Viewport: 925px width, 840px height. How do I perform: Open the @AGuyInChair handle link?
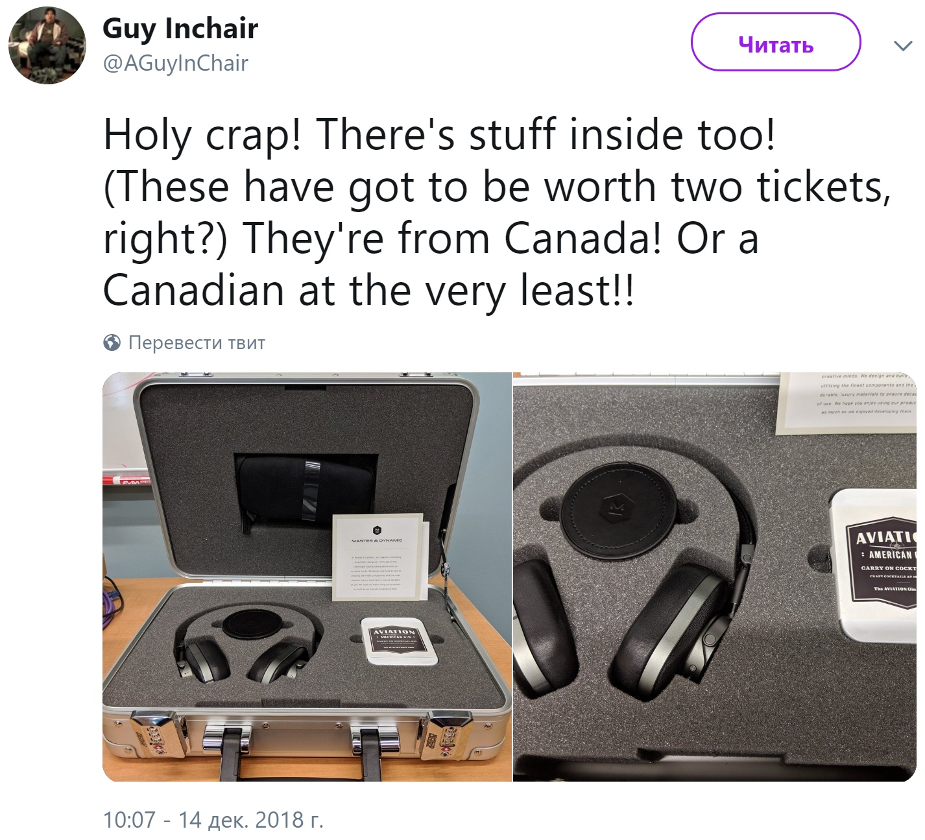pyautogui.click(x=176, y=64)
